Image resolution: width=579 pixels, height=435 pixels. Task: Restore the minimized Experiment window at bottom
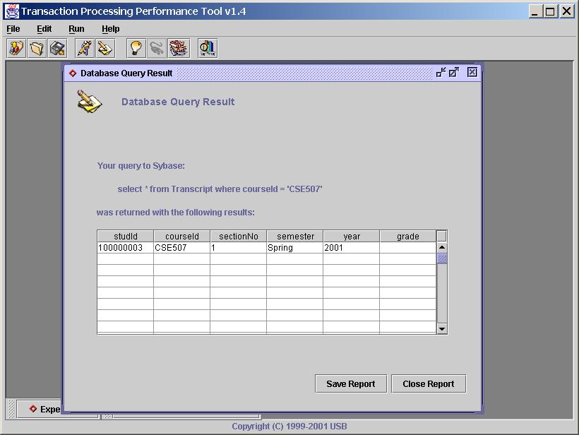[46, 409]
